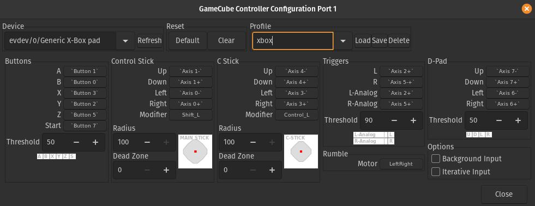Remap the B button binding
Screen dimensions: 535x206
point(85,82)
